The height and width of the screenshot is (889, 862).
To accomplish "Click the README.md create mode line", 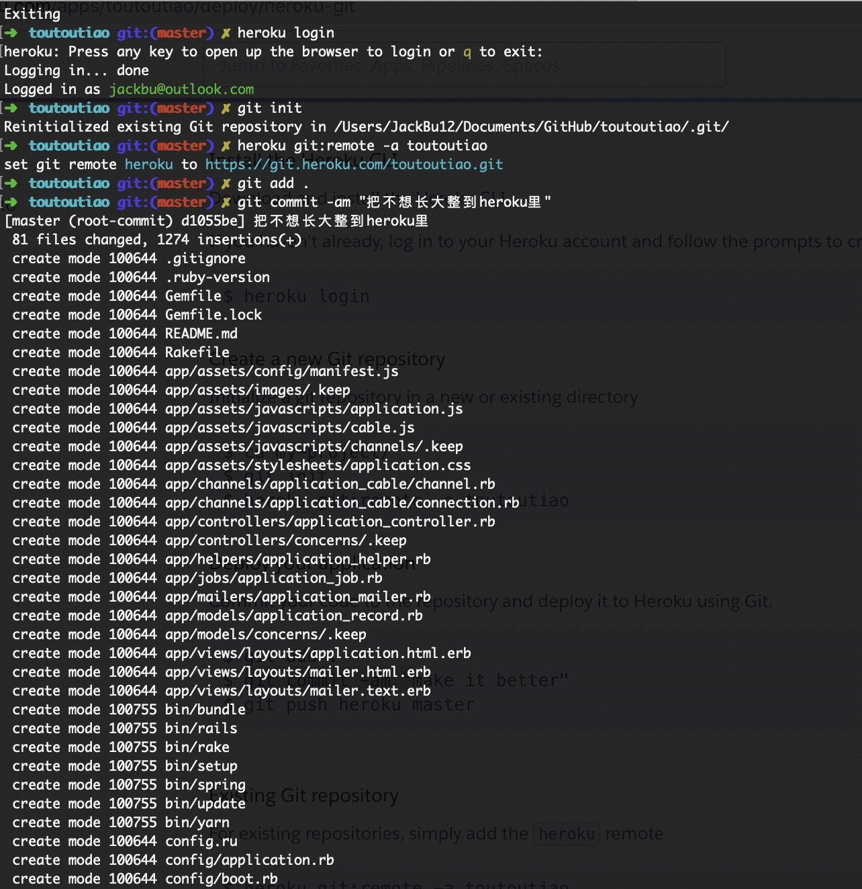I will coord(201,334).
